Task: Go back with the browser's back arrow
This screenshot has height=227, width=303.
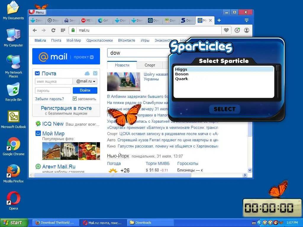Action: [x=35, y=30]
